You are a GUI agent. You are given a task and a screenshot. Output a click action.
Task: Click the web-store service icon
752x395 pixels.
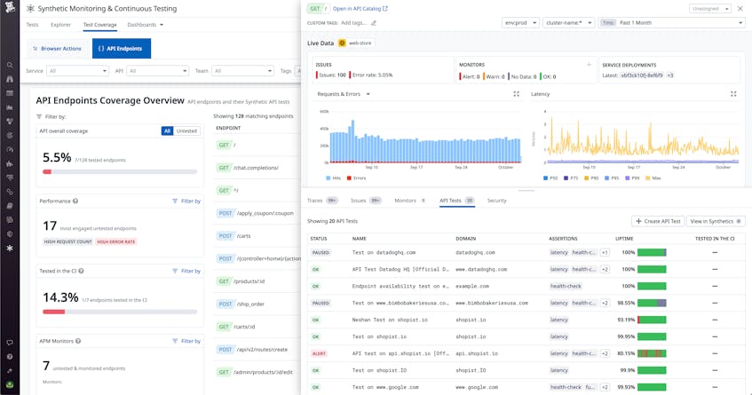coord(342,43)
